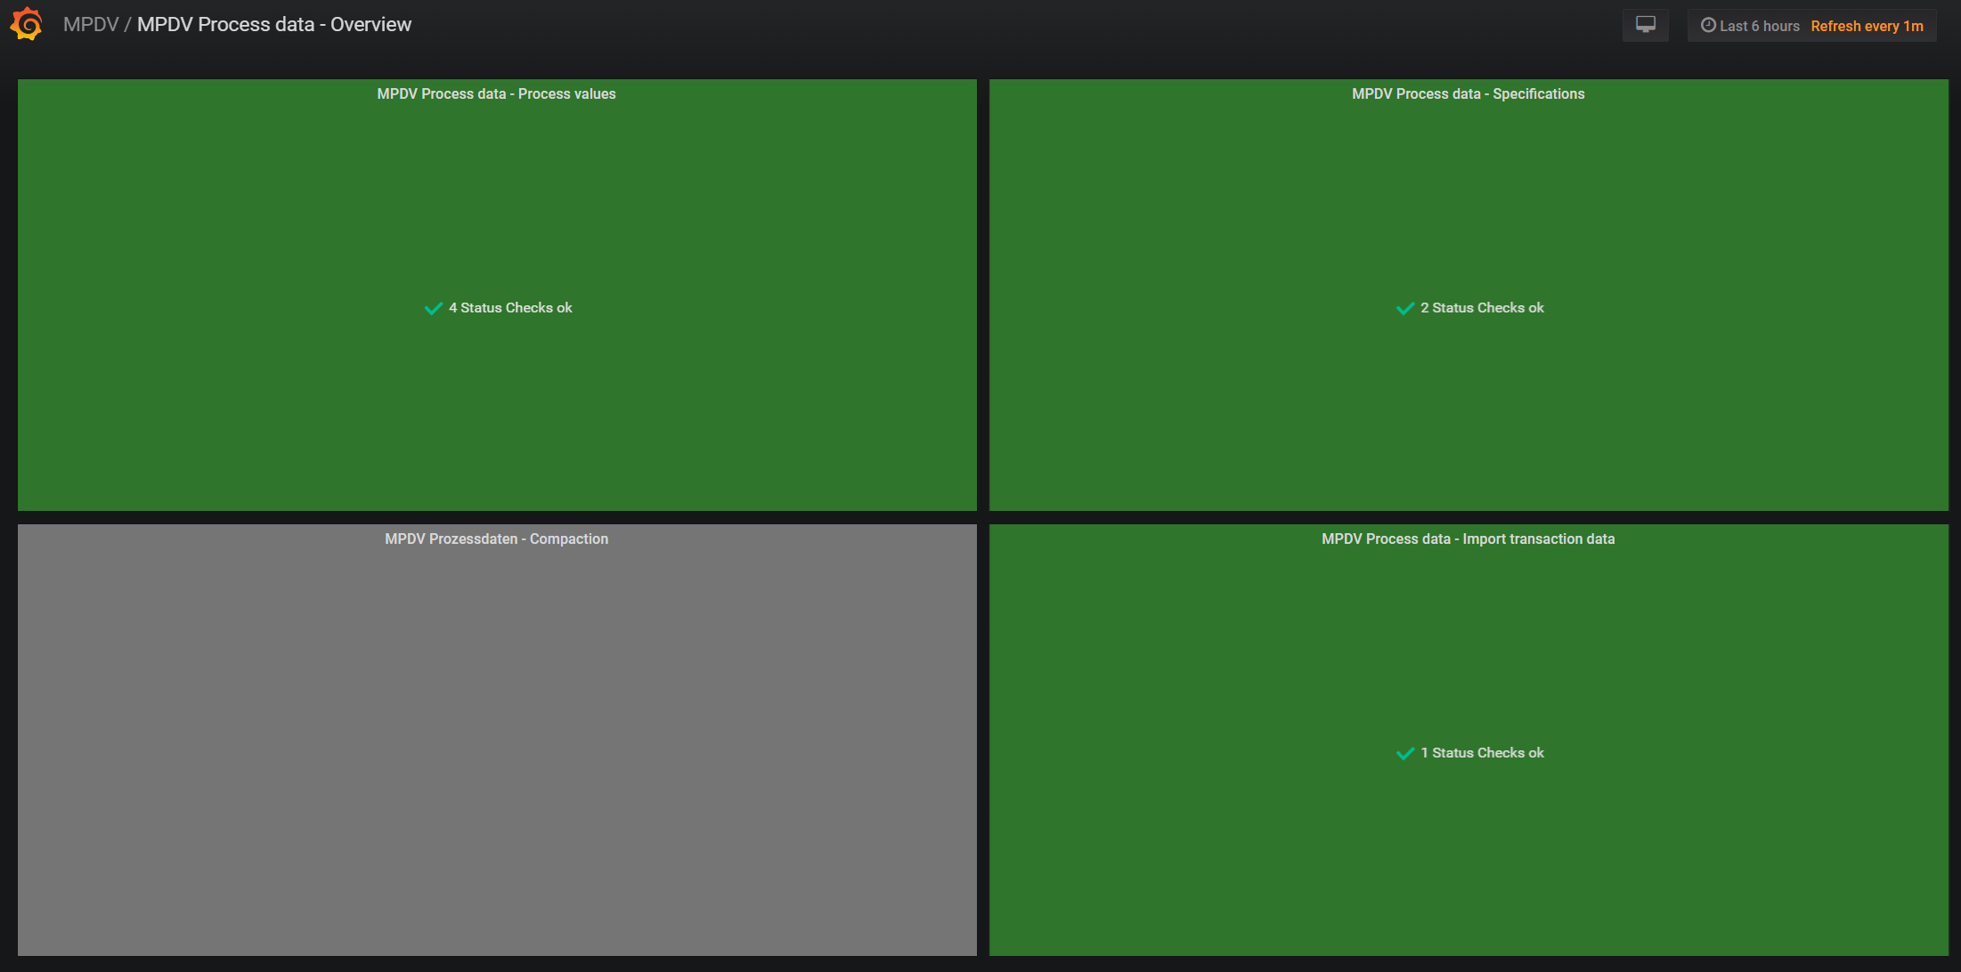1961x972 pixels.
Task: Select the 1 Status Checks ok text
Action: pyautogui.click(x=1482, y=753)
